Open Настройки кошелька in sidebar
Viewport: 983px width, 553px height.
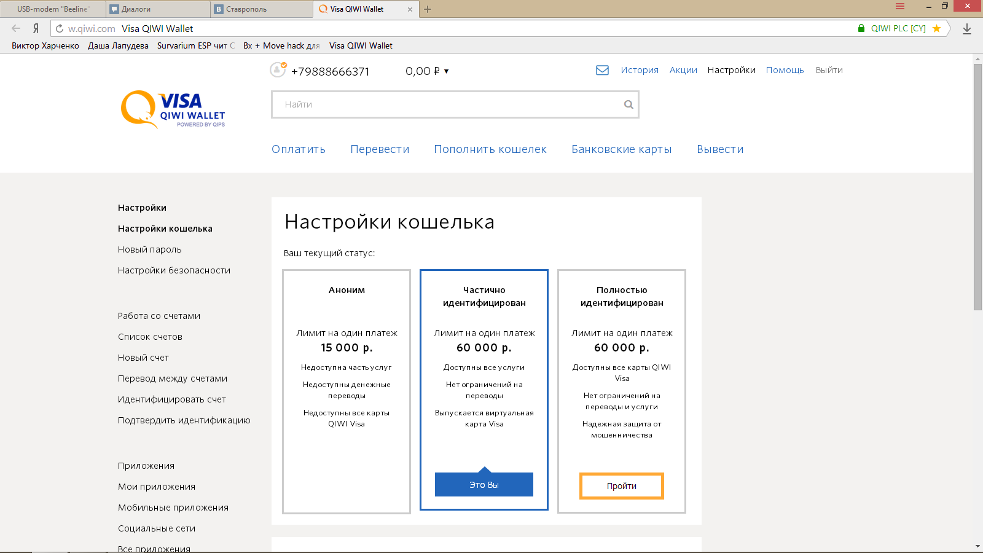[165, 229]
